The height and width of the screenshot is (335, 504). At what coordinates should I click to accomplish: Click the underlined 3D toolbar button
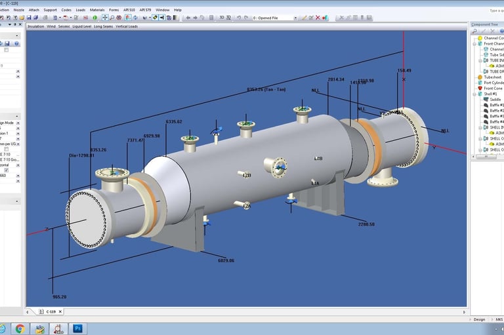coord(228,18)
